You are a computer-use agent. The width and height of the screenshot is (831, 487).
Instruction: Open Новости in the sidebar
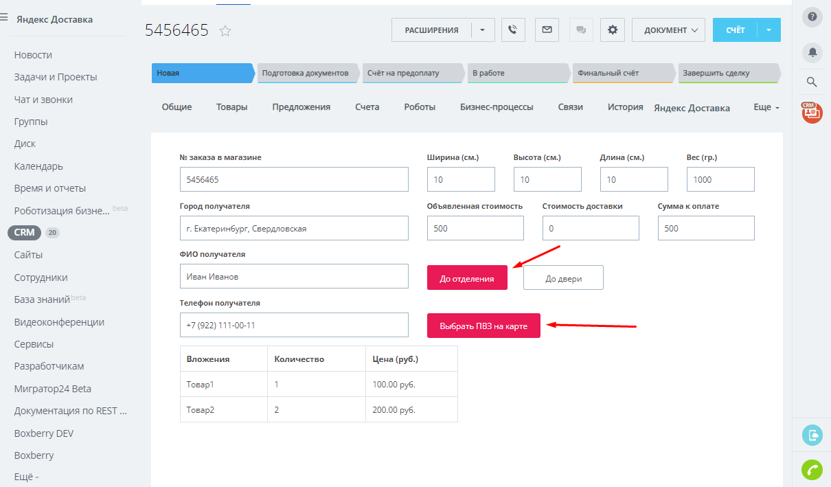click(x=33, y=55)
